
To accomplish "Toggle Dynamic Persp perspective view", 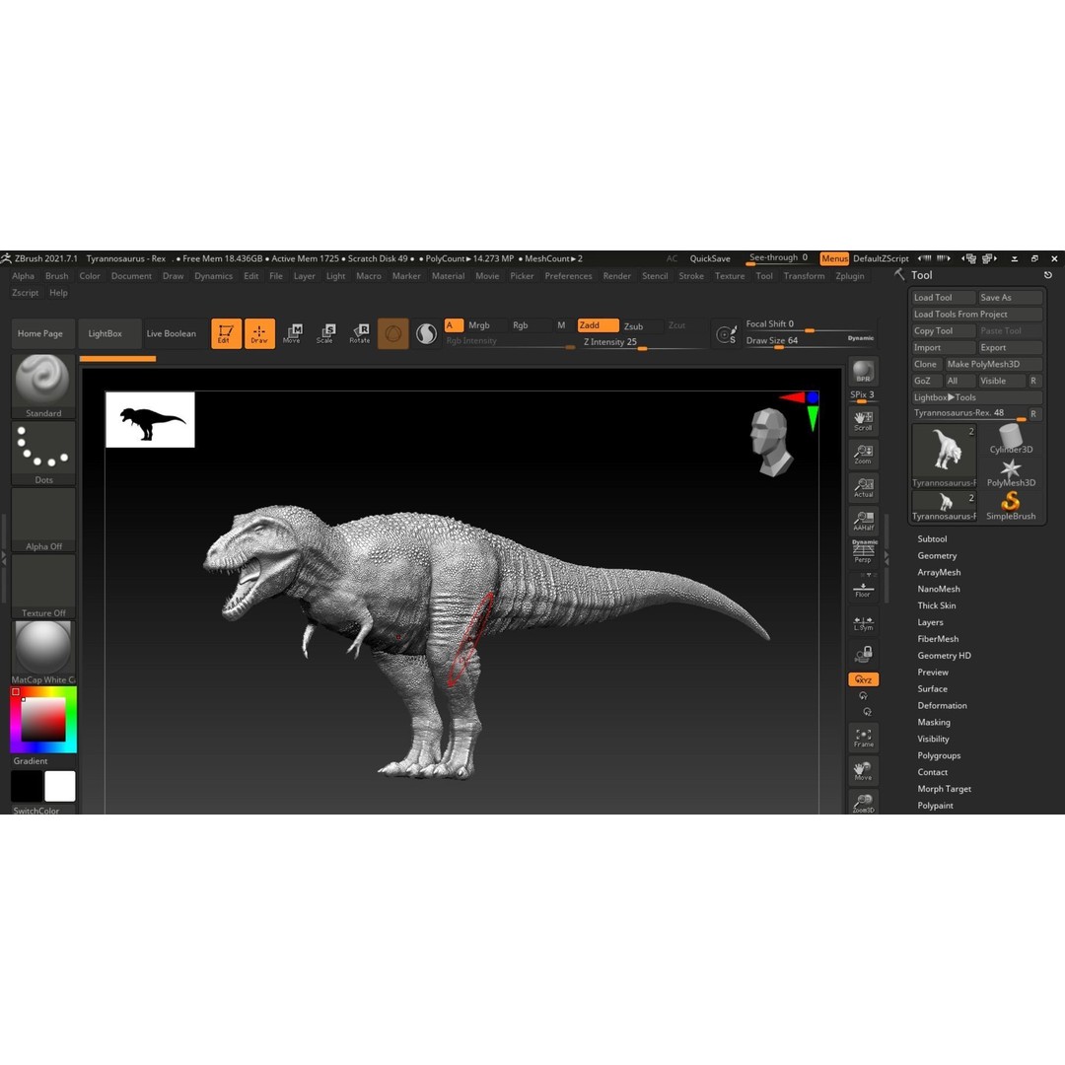I will [863, 551].
